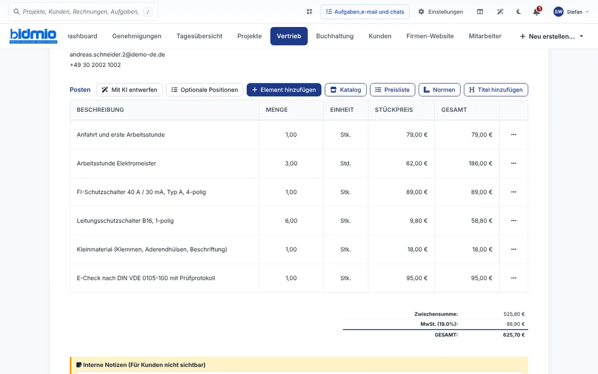The image size is (598, 374).
Task: Open the QR code scanner icon
Action: (x=309, y=11)
